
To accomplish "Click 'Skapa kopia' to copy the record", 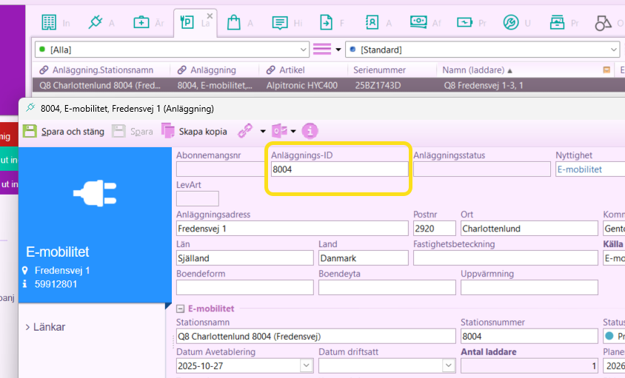I will point(194,131).
